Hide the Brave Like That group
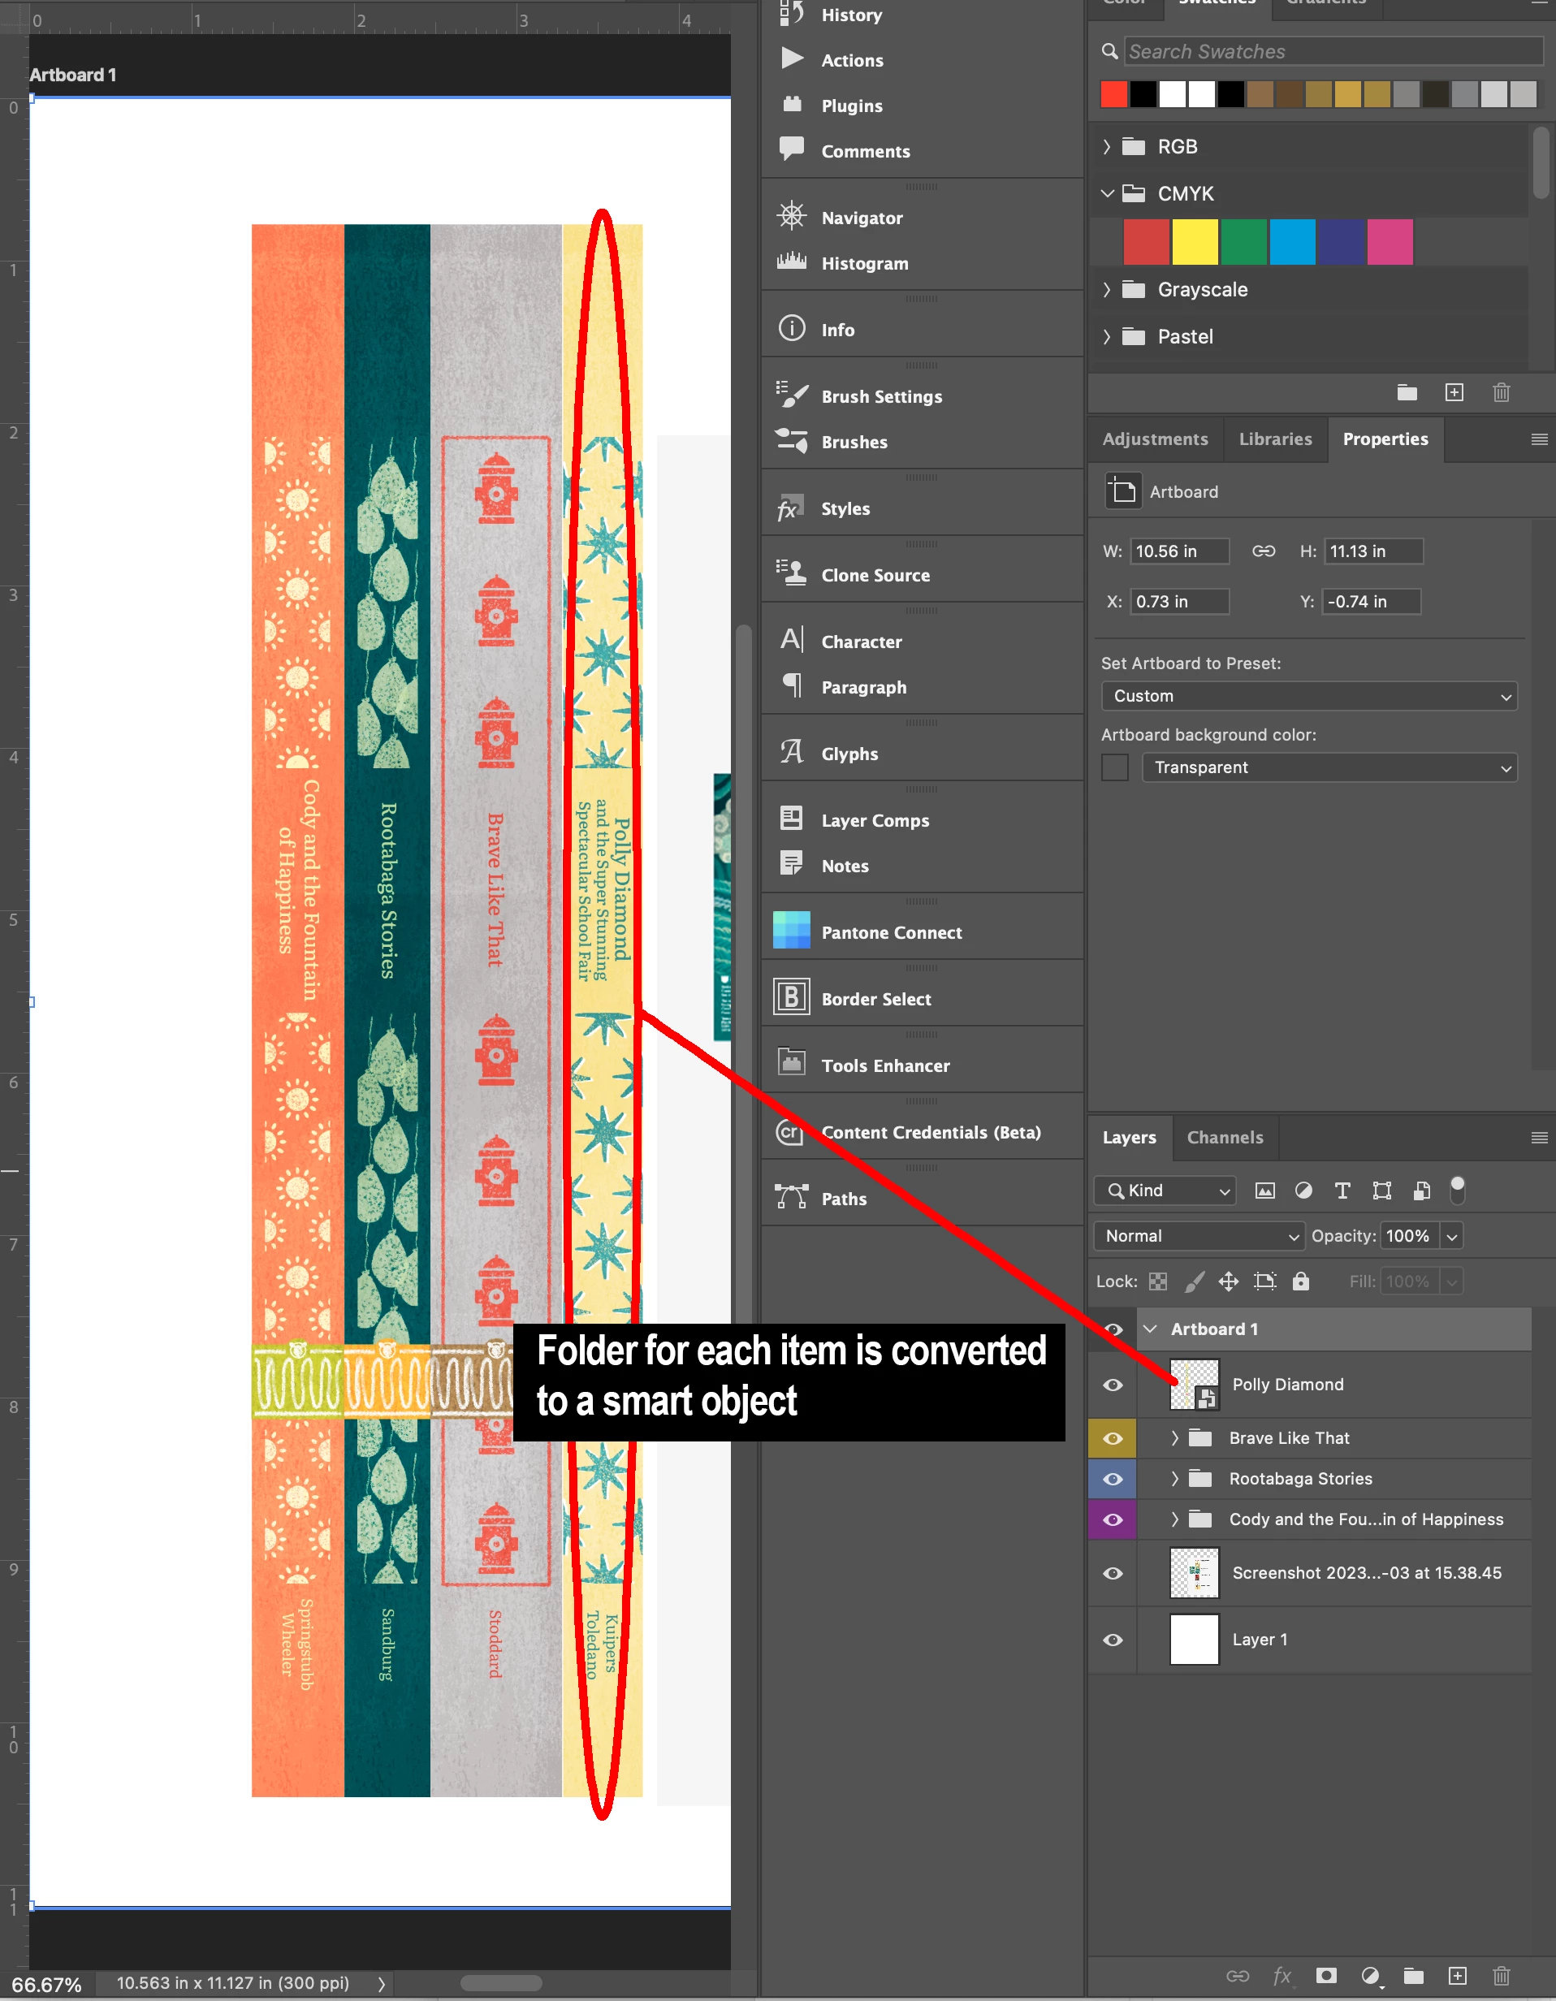 (x=1113, y=1438)
